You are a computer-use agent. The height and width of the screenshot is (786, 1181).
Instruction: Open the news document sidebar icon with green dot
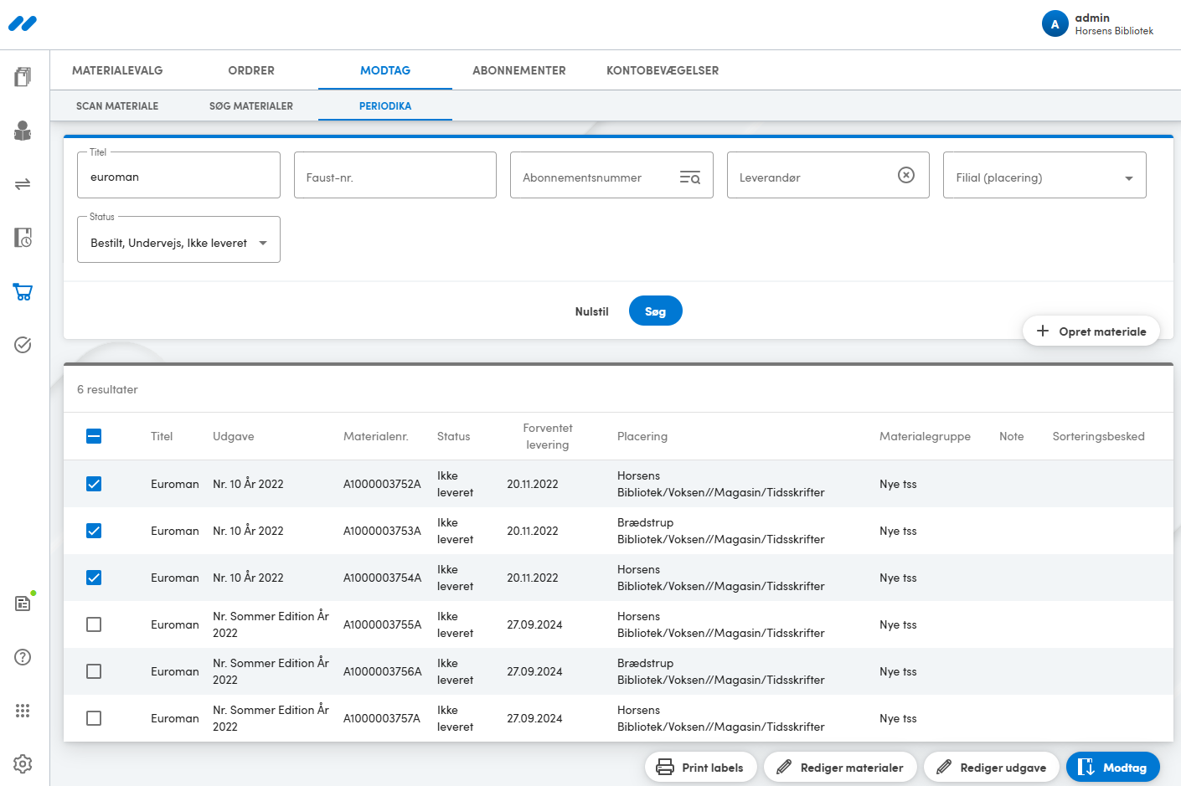pos(23,604)
